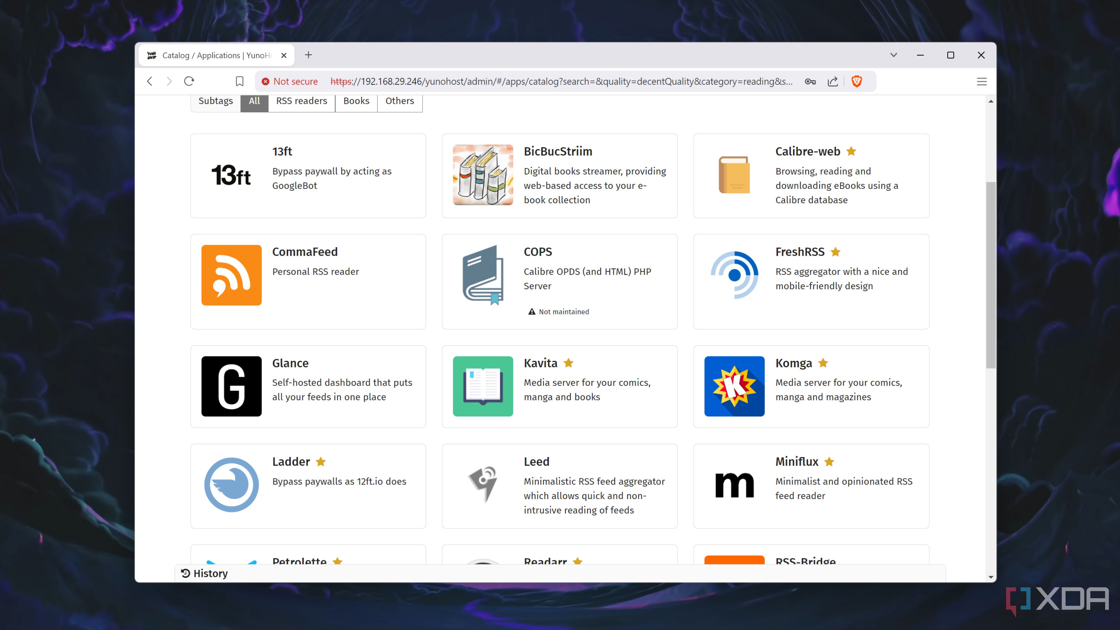The width and height of the screenshot is (1120, 630).
Task: Open the Calibre-web app card title
Action: (x=807, y=151)
